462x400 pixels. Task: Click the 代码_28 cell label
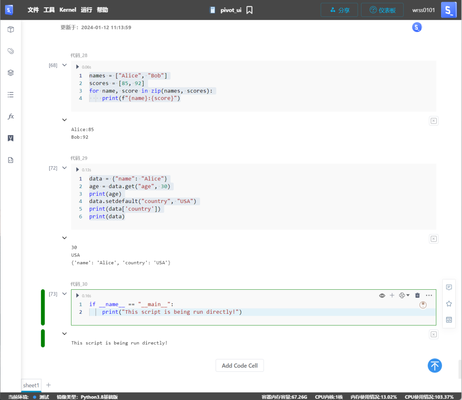(79, 55)
